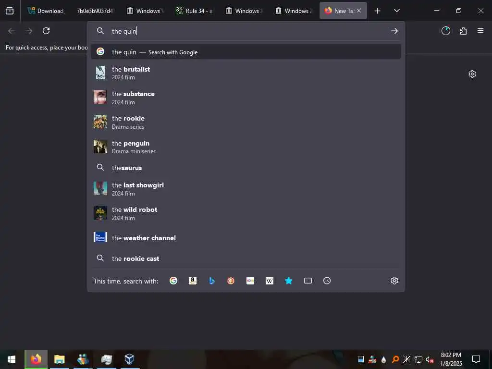Open the clock showing 8:02 PM
The height and width of the screenshot is (369, 492).
(x=451, y=359)
